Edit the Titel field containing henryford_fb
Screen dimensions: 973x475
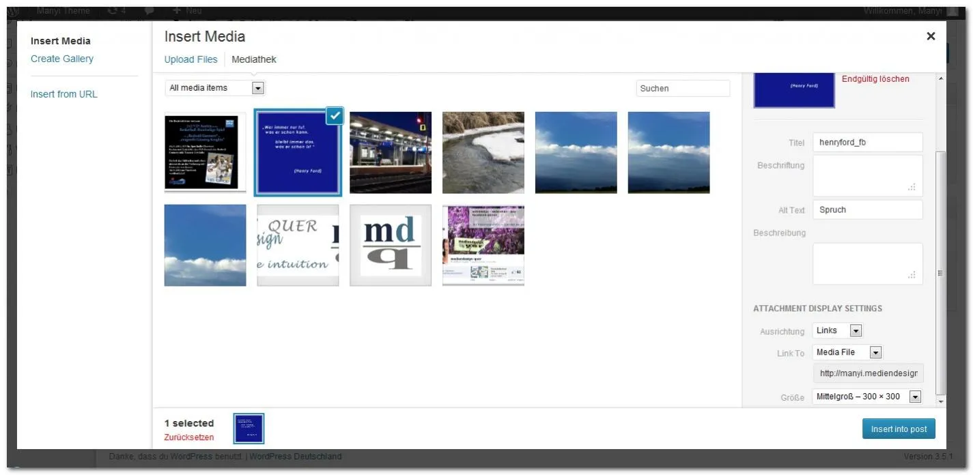tap(868, 143)
